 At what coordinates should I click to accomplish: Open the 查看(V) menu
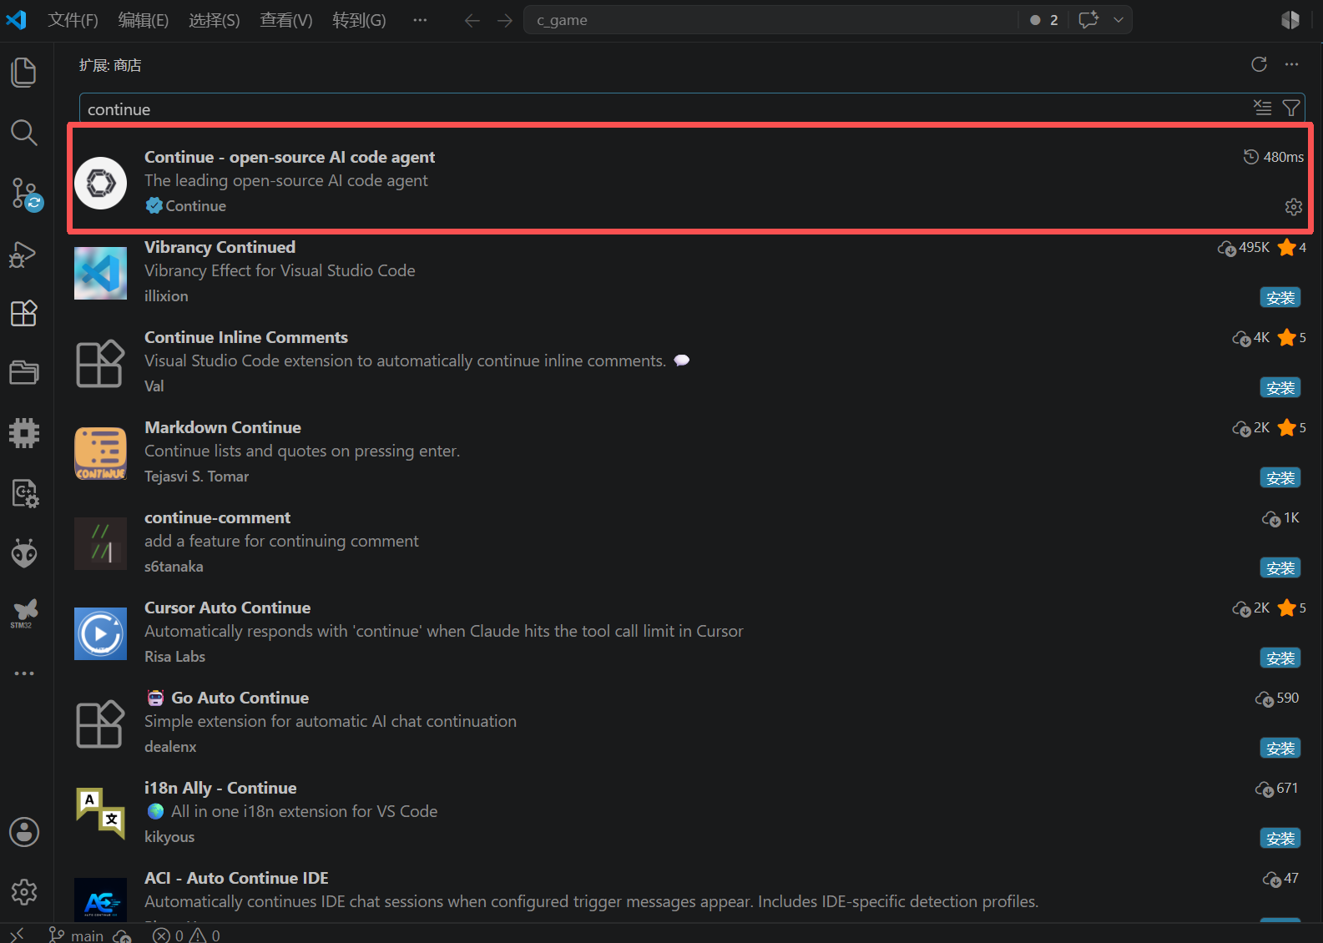[286, 20]
